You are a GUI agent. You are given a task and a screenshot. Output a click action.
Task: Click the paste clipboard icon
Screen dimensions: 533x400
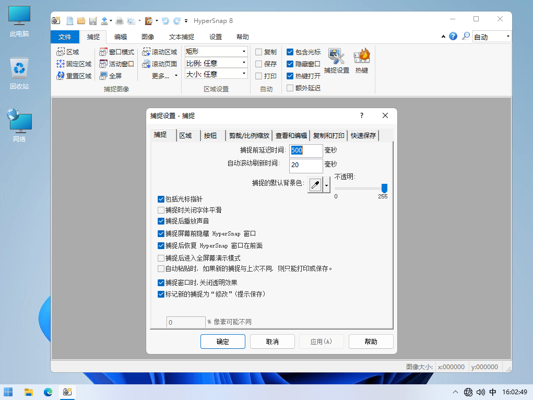pyautogui.click(x=148, y=21)
